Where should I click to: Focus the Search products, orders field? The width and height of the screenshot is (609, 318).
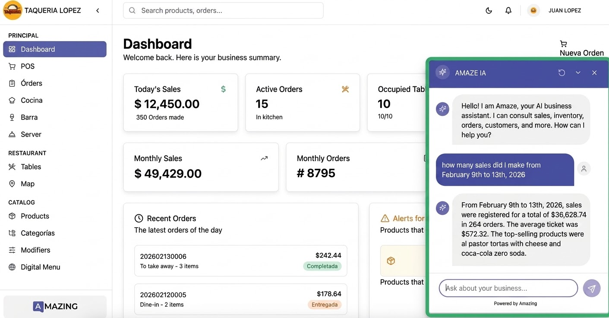pyautogui.click(x=223, y=10)
